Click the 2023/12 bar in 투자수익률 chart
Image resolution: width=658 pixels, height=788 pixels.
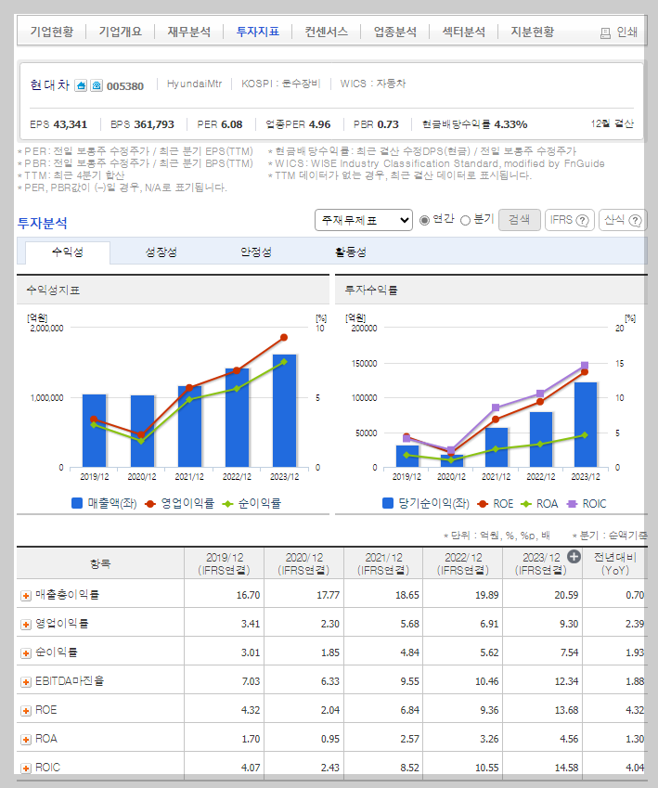pyautogui.click(x=585, y=425)
